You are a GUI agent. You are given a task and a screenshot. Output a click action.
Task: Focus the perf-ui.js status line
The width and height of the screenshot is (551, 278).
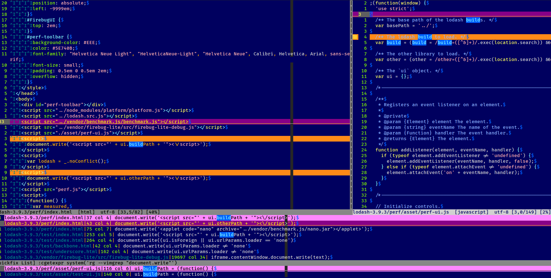(x=450, y=212)
